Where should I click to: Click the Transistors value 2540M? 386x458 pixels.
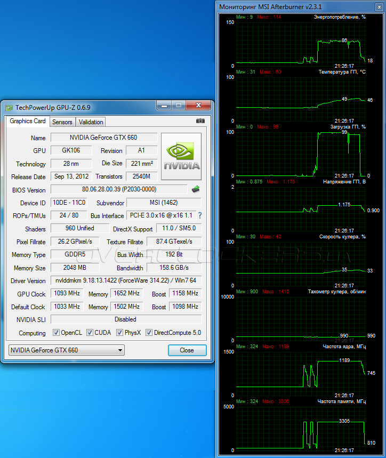pos(142,176)
